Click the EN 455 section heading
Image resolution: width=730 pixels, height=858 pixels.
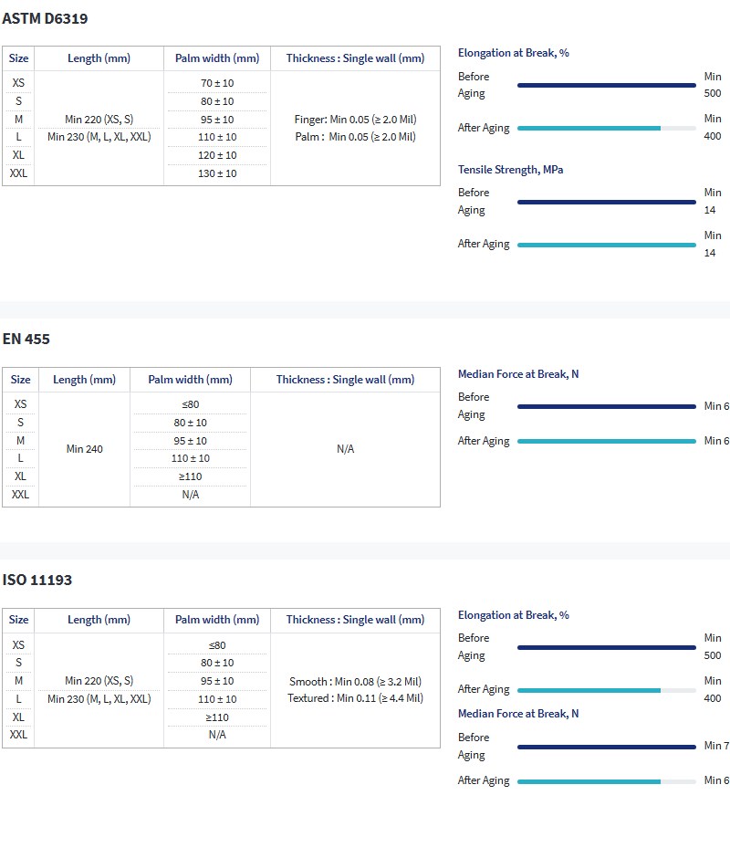tap(26, 339)
